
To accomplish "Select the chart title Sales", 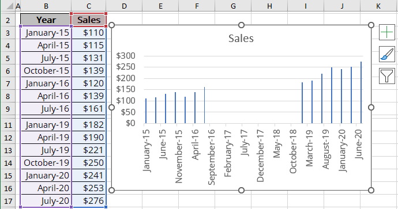I will click(241, 39).
